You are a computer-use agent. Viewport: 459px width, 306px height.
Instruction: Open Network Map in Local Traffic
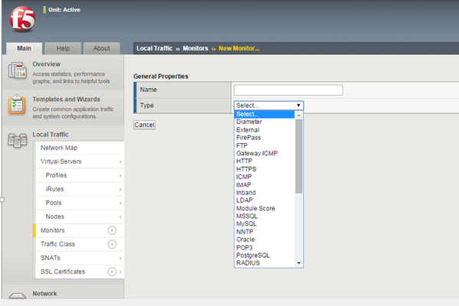tap(59, 148)
